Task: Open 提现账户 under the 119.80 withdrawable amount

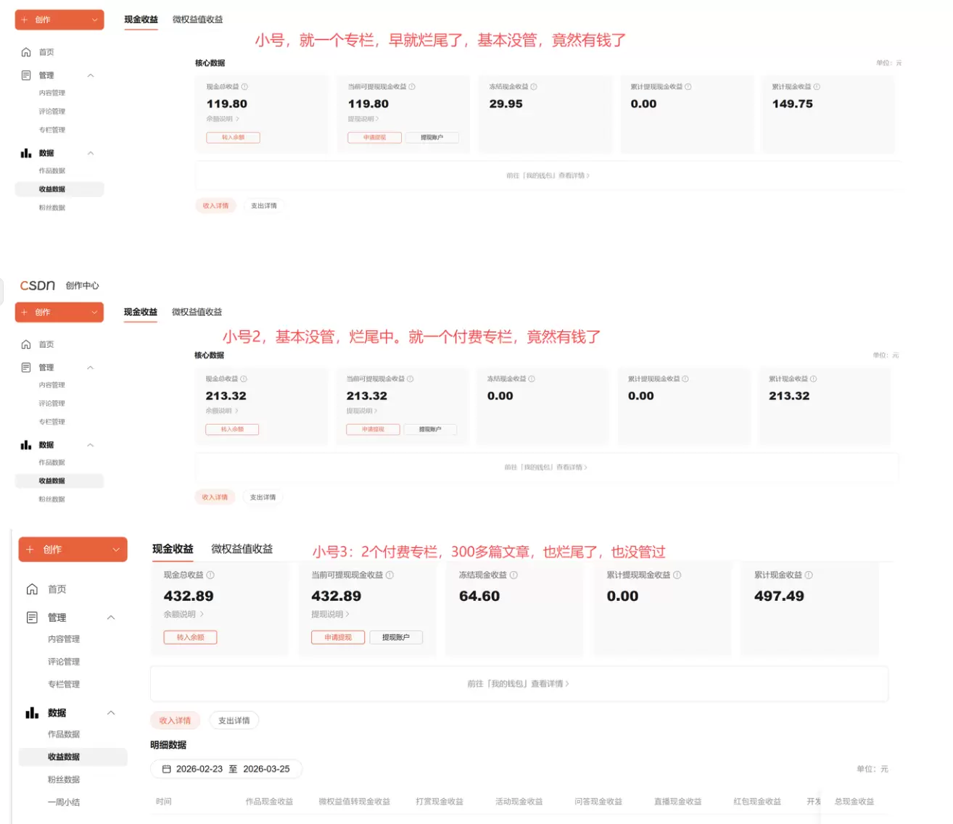Action: click(x=432, y=138)
